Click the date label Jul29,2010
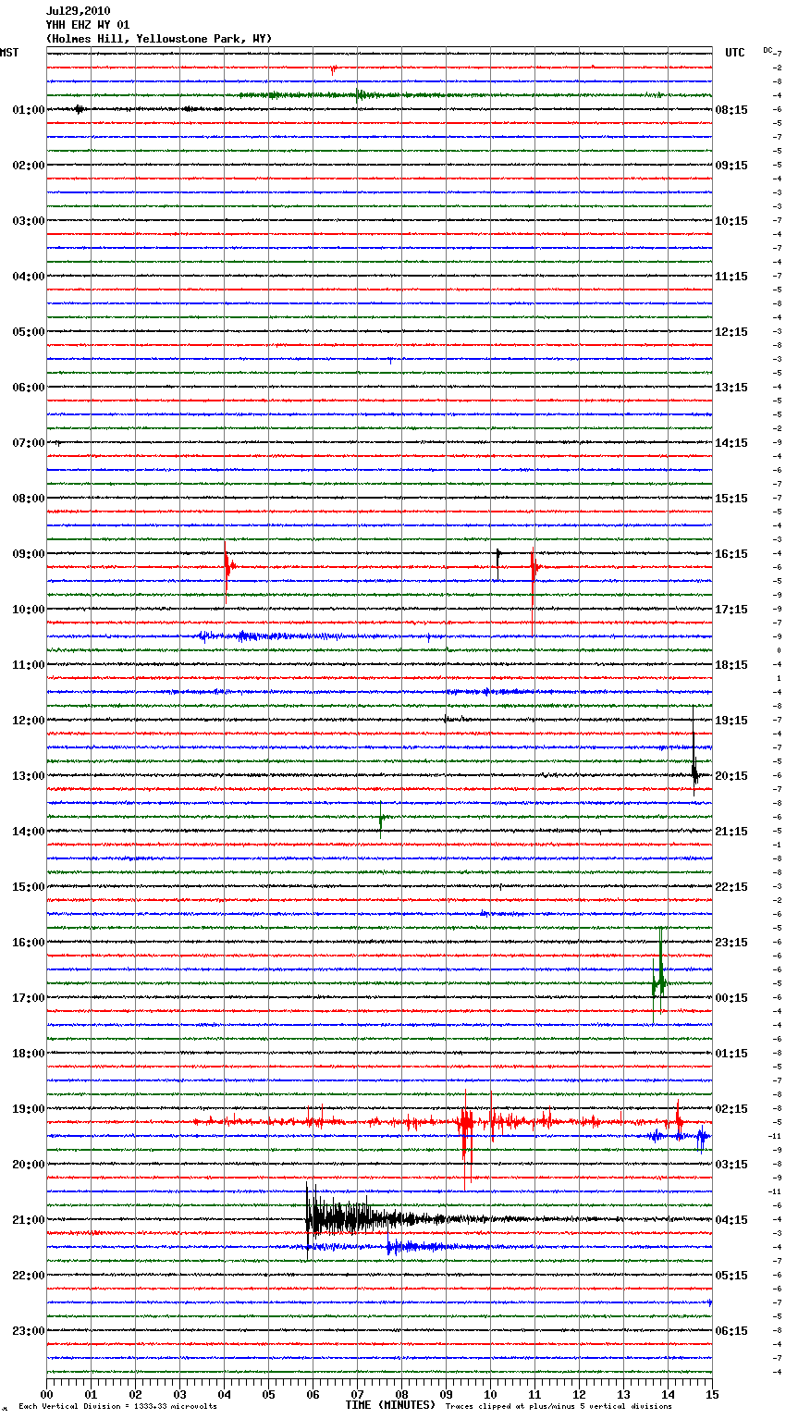This screenshot has width=786, height=1419. (x=78, y=11)
